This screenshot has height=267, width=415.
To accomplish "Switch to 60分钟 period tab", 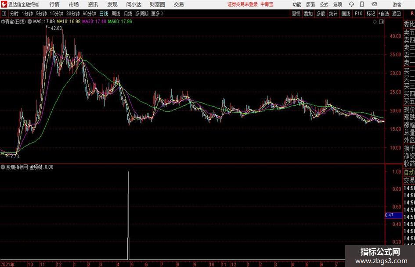I will [x=90, y=14].
